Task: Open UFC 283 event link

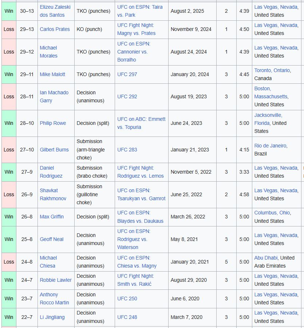Action: pyautogui.click(x=127, y=150)
